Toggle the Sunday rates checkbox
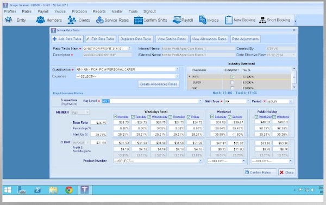Screen dimensions: 326x205 229,117
